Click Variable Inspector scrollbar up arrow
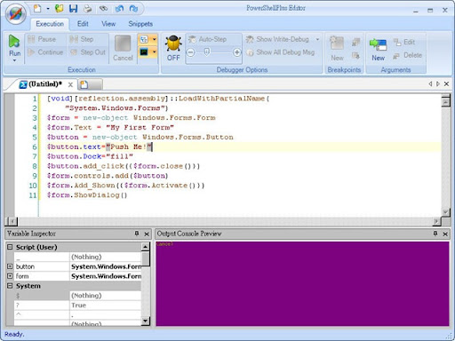Screen dimensions: 455x341 point(146,247)
